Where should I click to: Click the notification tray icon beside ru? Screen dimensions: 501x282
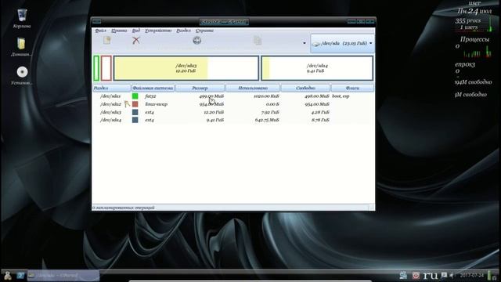point(444,275)
